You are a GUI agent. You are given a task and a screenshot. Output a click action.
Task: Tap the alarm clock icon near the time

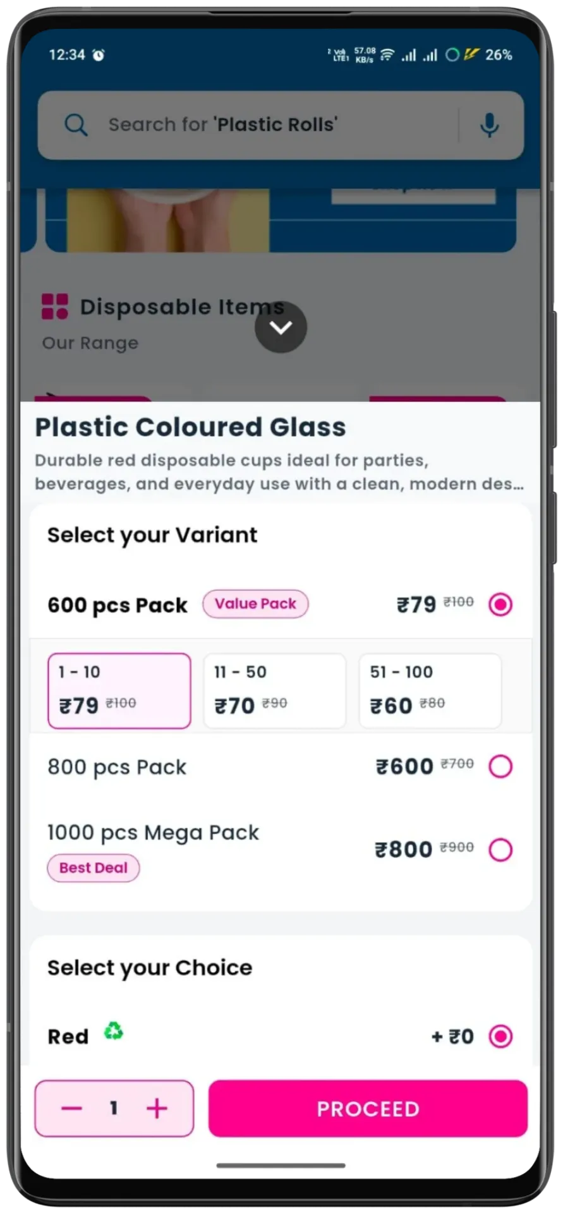(x=98, y=54)
